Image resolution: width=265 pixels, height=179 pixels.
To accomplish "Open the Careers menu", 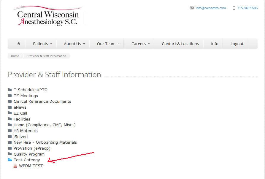I will [x=139, y=44].
